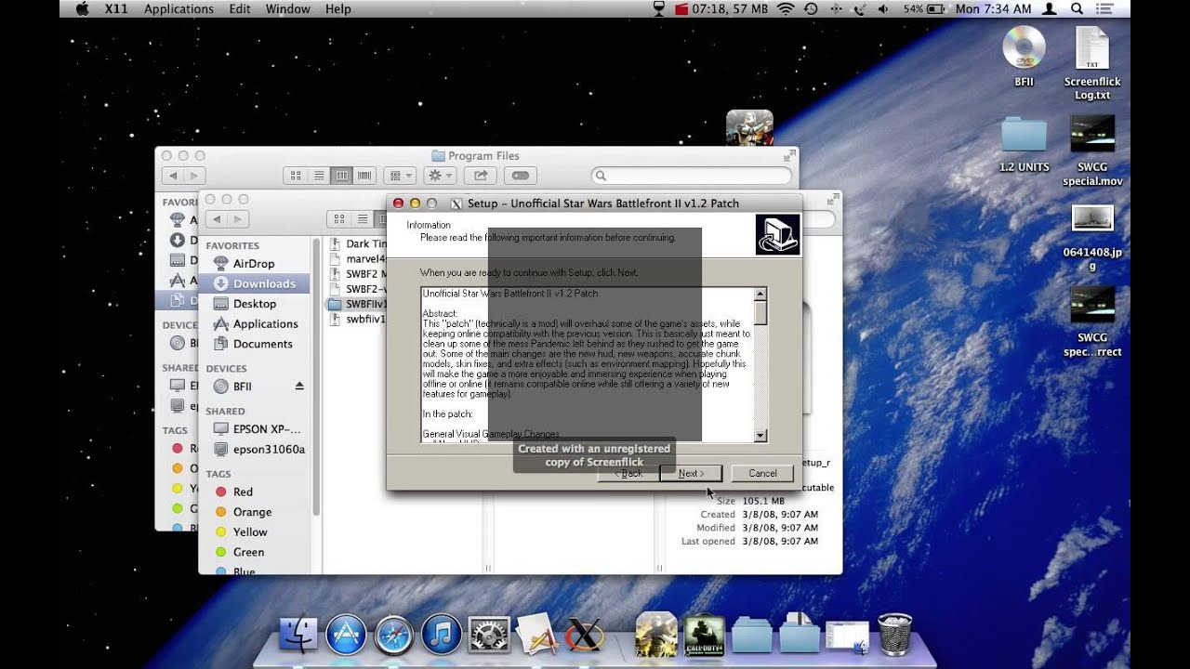The image size is (1190, 669).
Task: Click the Share button in Program Files toolbar
Action: (x=481, y=175)
